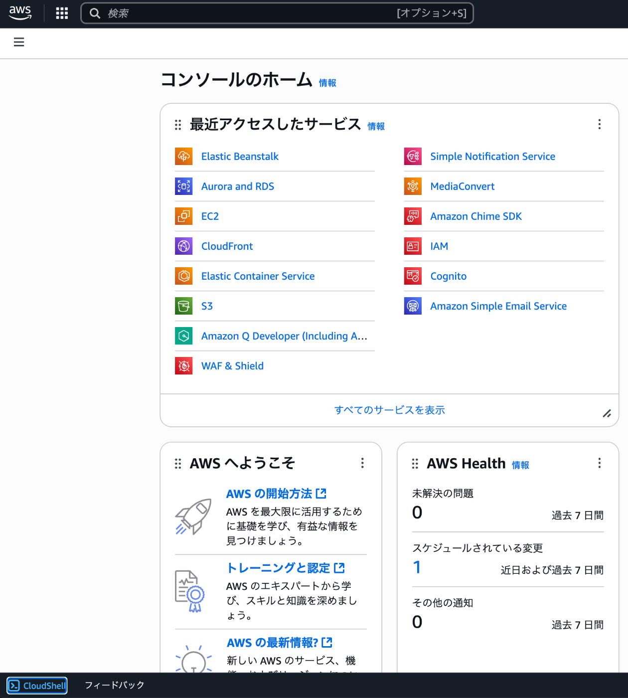
Task: Click the スケジュールされている変更 count 1
Action: (x=417, y=567)
